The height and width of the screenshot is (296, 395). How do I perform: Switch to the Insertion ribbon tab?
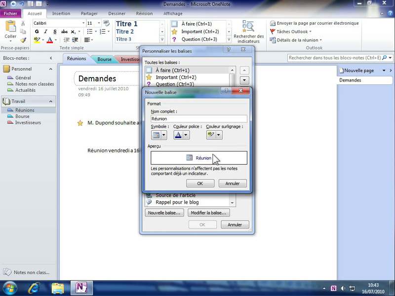point(61,14)
